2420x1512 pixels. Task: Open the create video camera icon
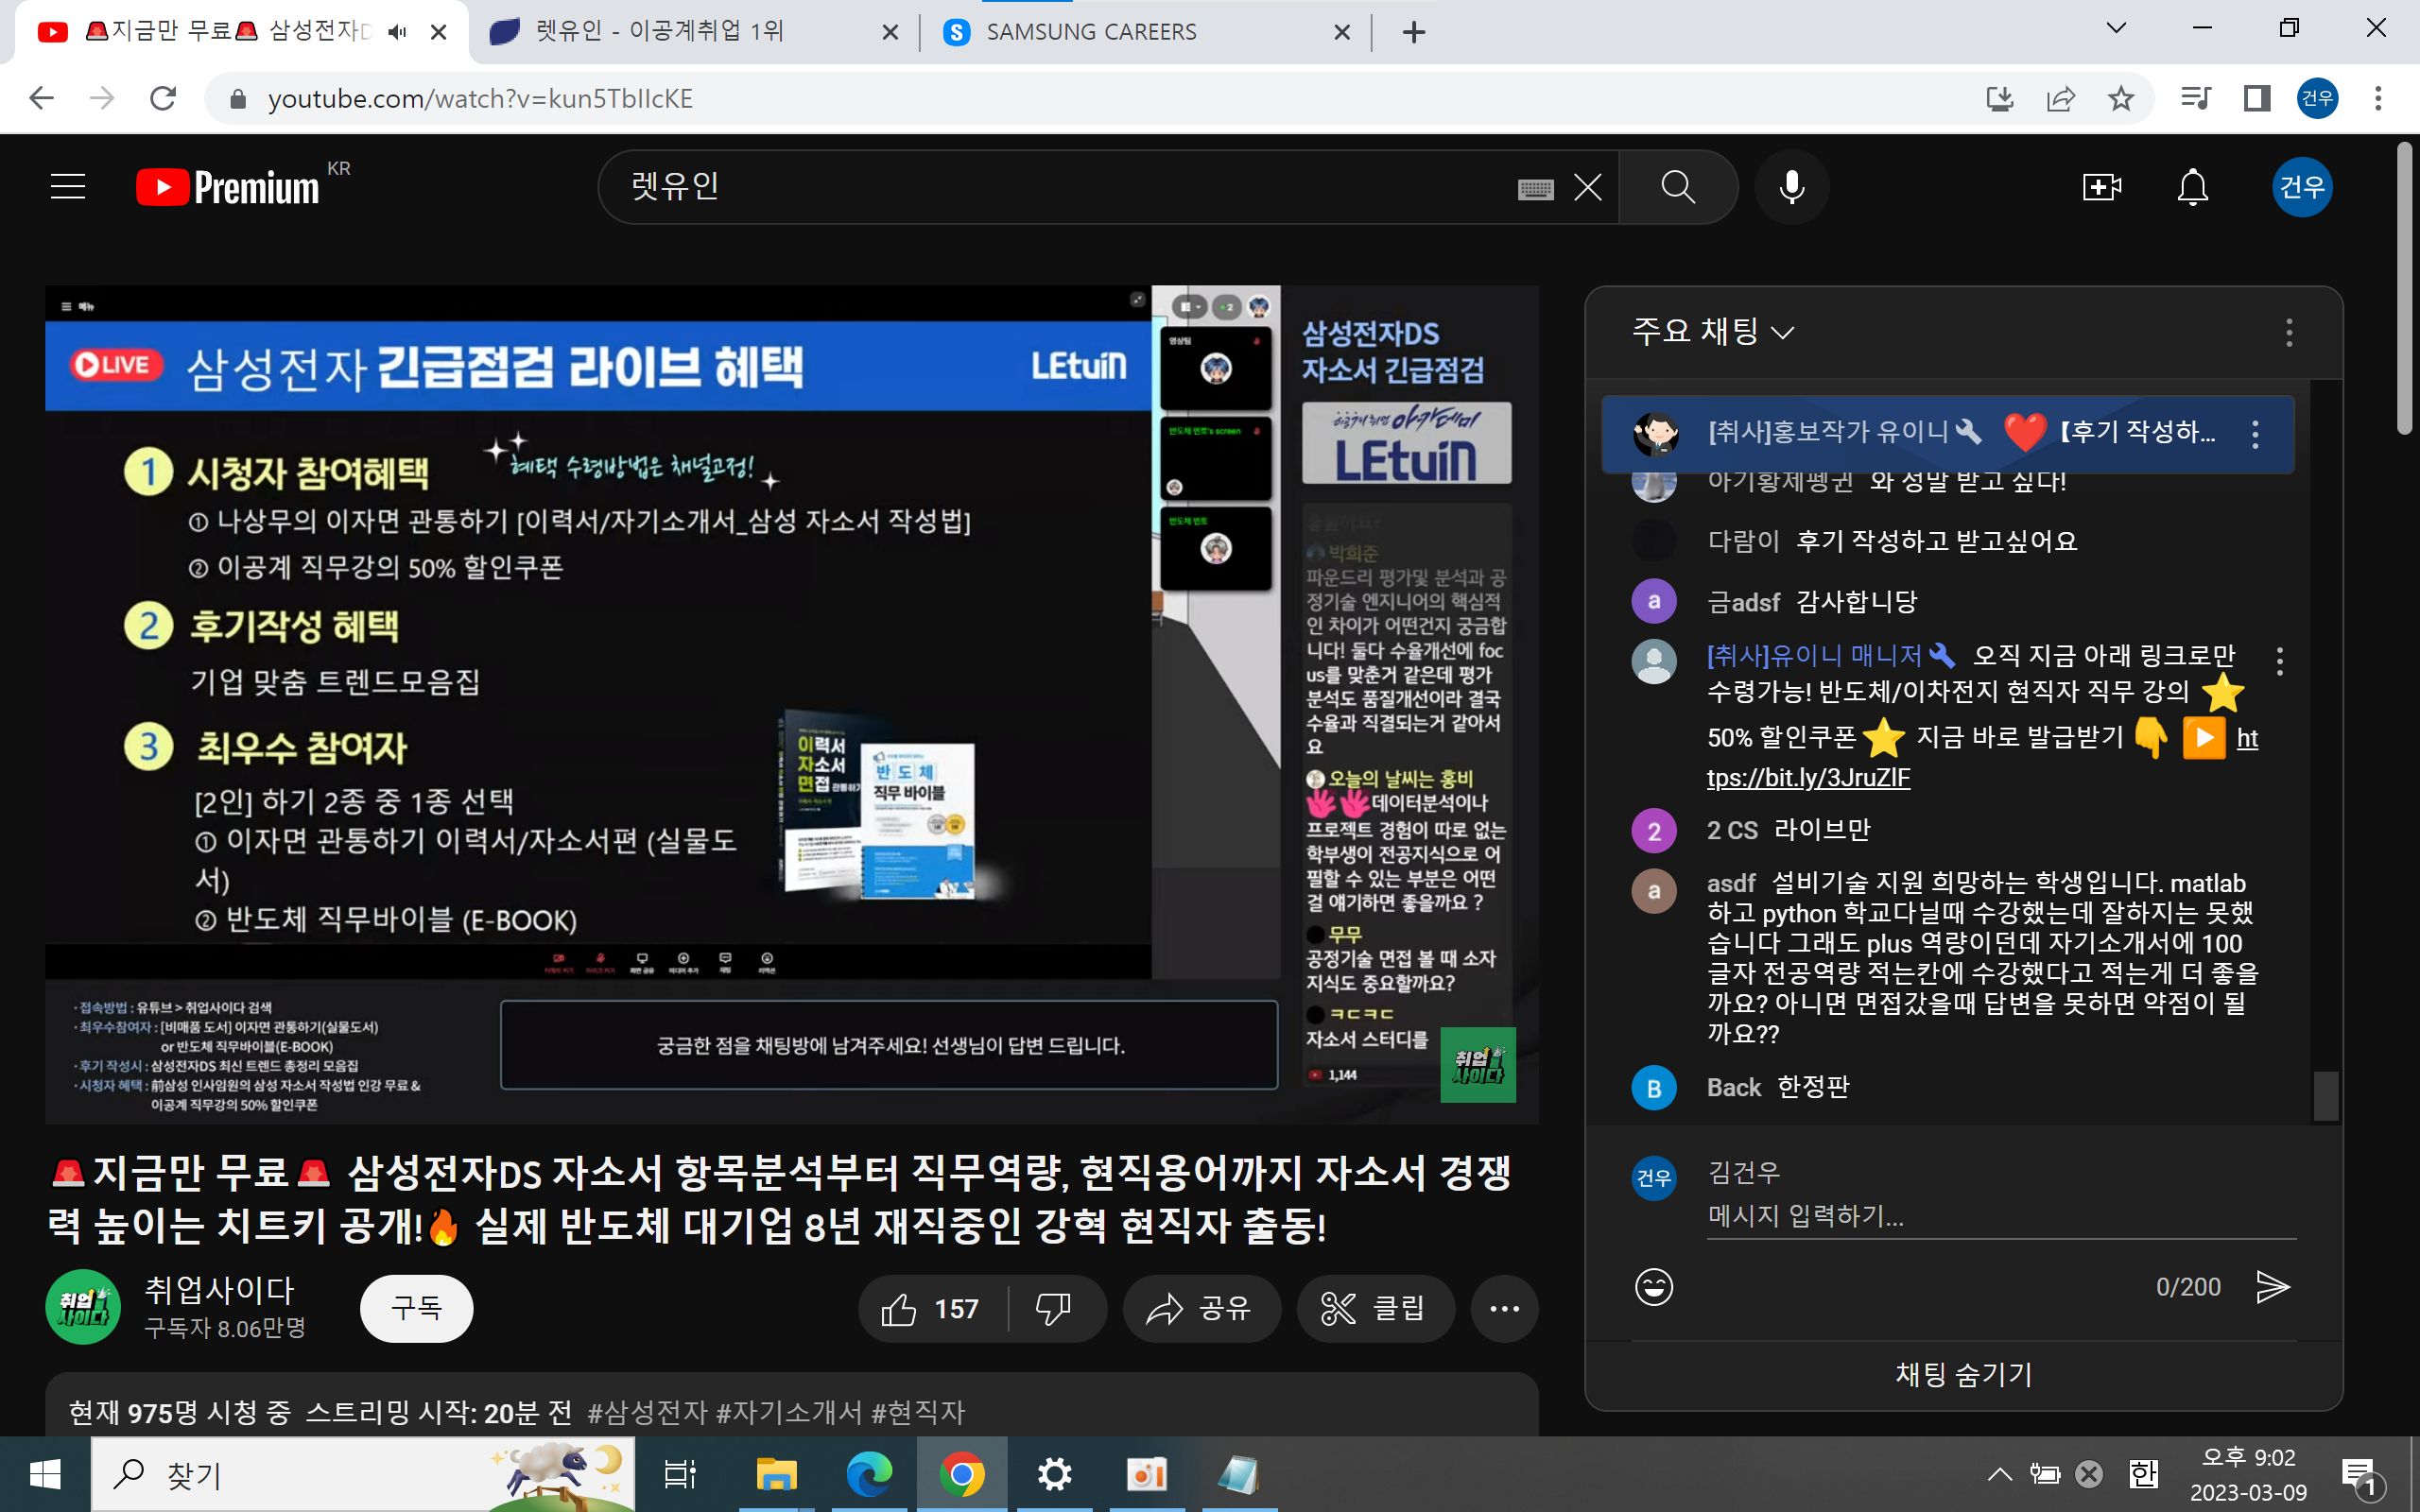[x=2101, y=187]
